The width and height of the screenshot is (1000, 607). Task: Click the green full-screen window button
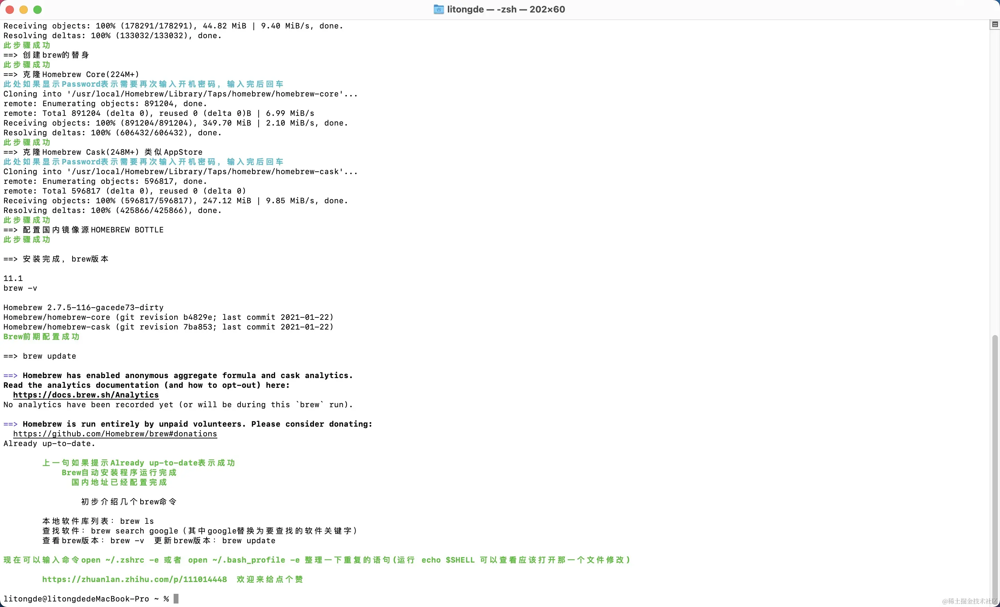[37, 9]
